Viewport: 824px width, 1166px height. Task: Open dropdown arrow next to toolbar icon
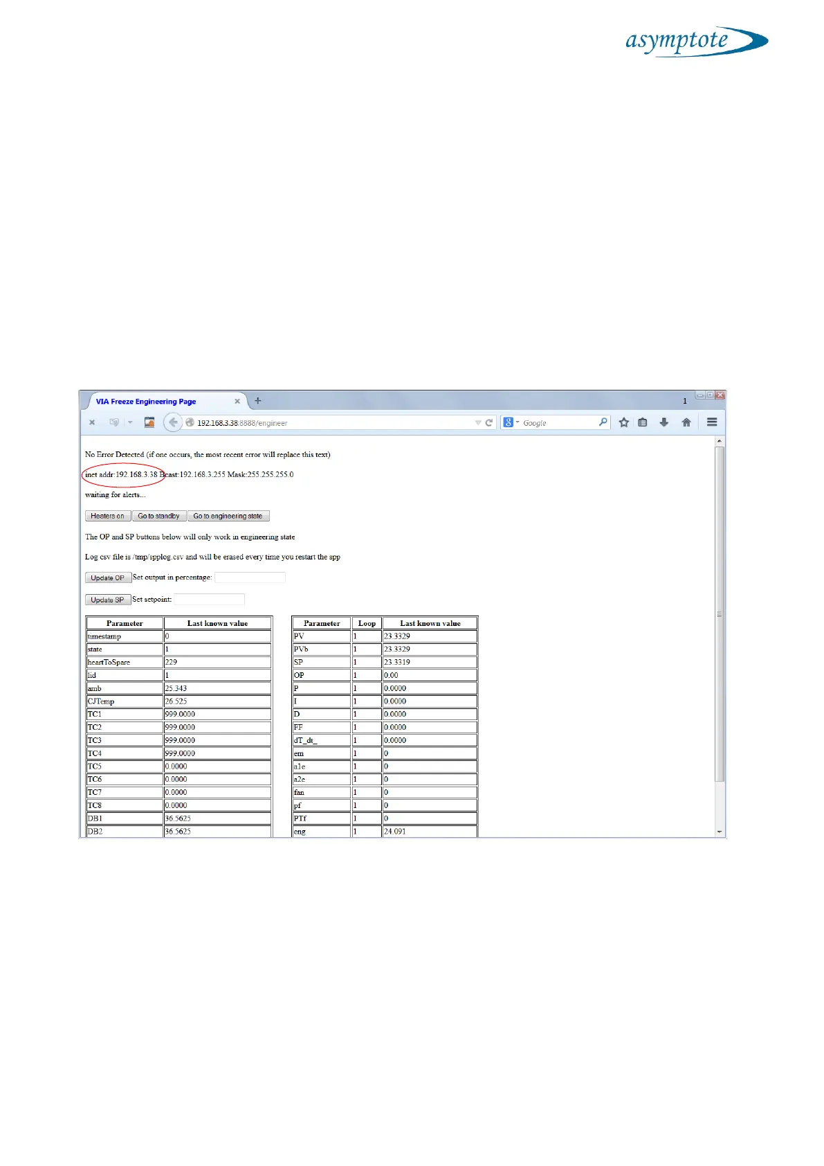pyautogui.click(x=130, y=422)
